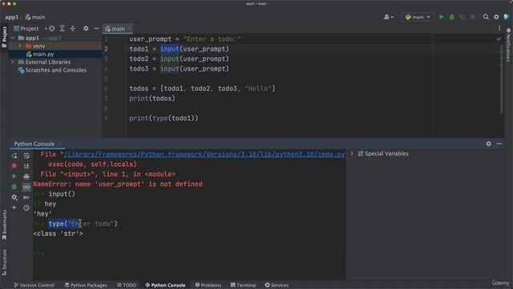Open the user account dropdown
Screen dimensions: 513x289
[389, 17]
